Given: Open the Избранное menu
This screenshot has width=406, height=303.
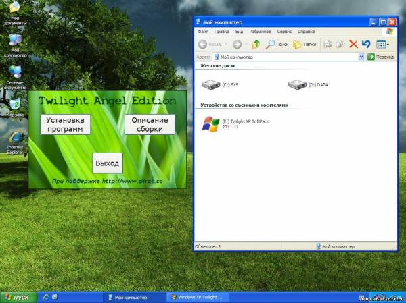Looking at the screenshot, I should [x=260, y=32].
